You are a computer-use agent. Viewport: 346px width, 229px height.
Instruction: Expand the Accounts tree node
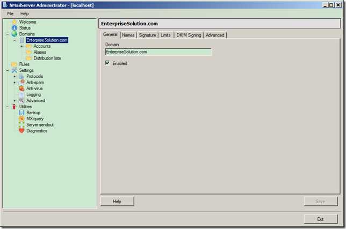(x=21, y=46)
